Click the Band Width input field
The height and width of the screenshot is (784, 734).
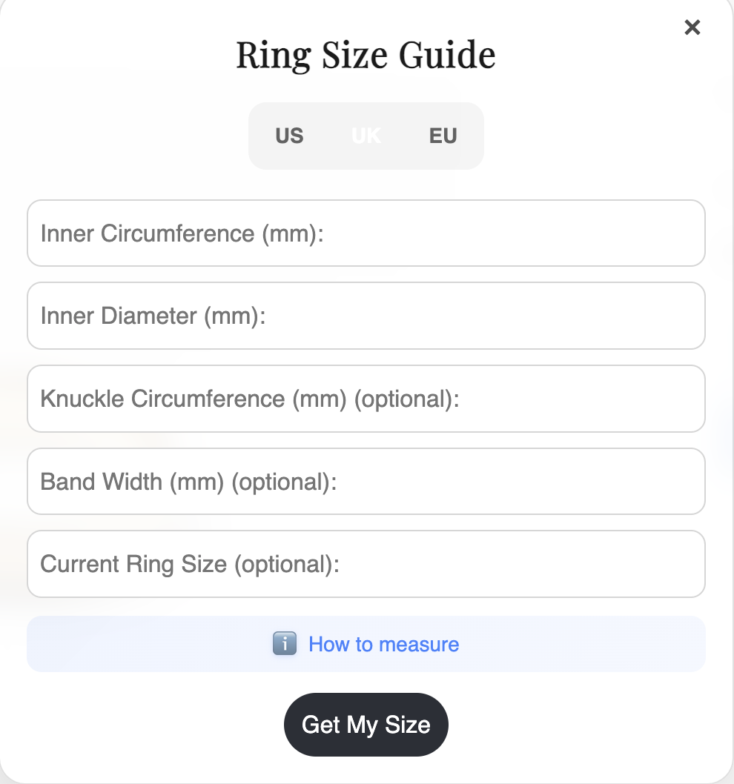tap(366, 481)
